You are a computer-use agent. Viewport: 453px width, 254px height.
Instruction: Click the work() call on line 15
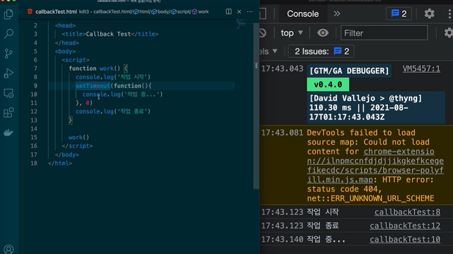point(79,137)
